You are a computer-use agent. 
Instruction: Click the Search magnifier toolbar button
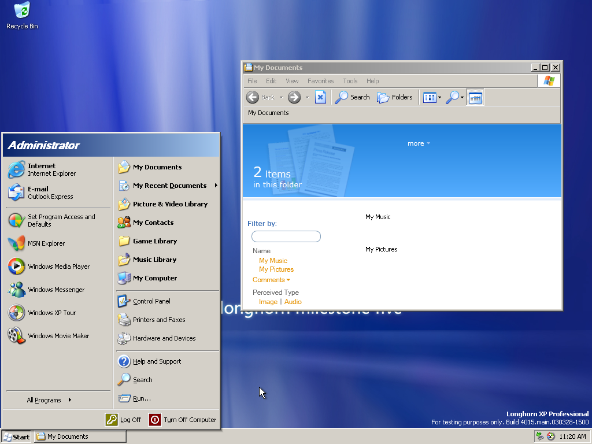[x=352, y=97]
